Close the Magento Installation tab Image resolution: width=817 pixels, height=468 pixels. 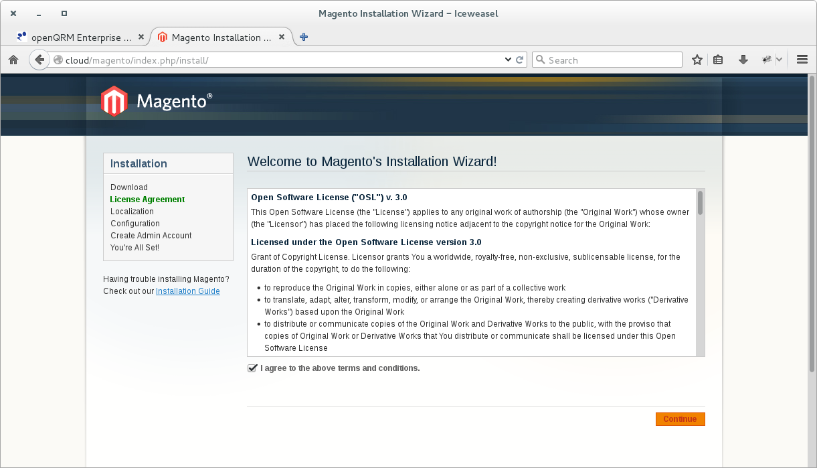point(282,37)
